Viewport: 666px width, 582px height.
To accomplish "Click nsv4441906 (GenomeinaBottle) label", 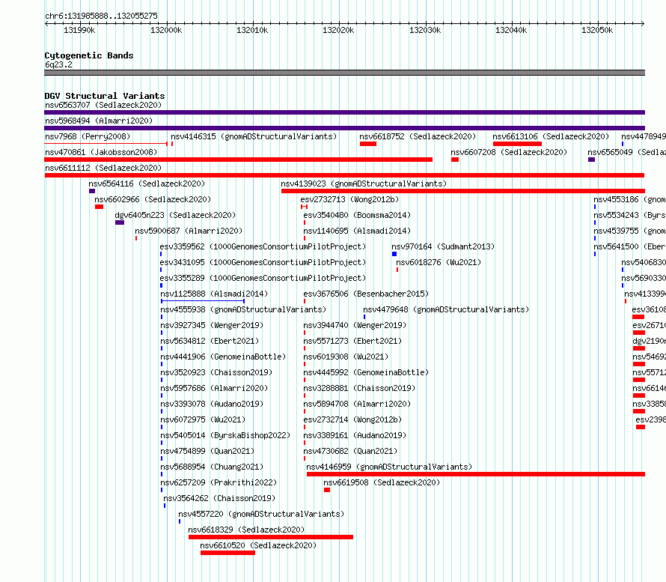I will (x=223, y=357).
